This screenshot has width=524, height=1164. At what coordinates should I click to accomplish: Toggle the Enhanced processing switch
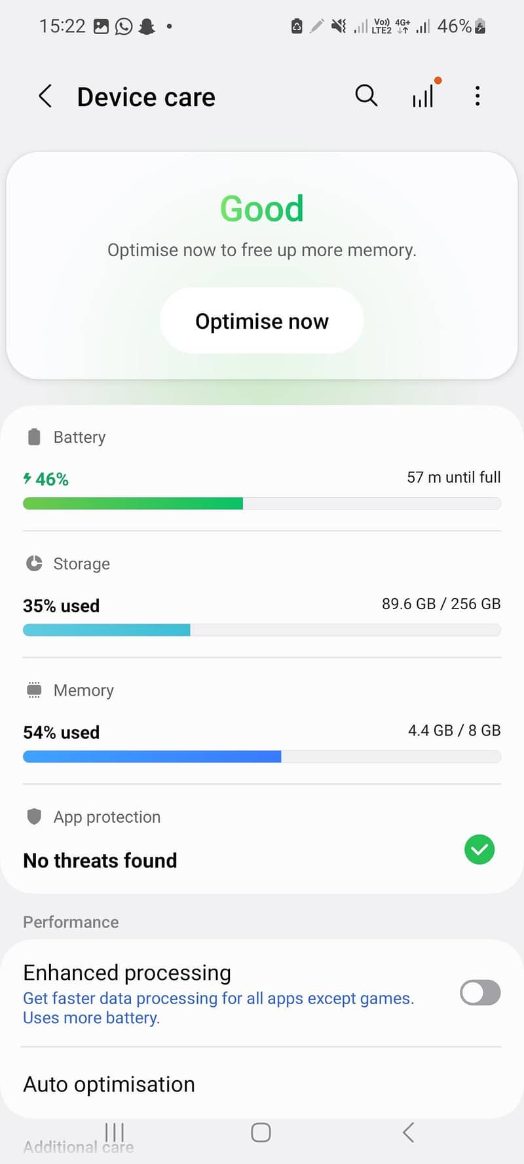click(x=480, y=992)
